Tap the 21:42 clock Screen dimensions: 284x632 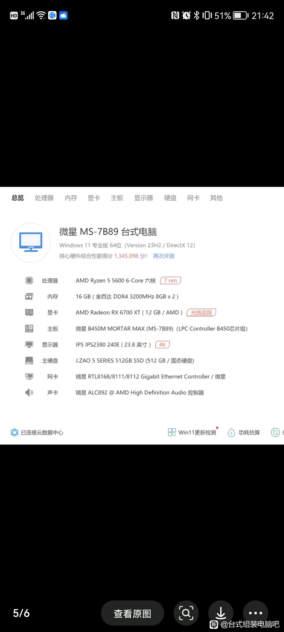point(263,16)
